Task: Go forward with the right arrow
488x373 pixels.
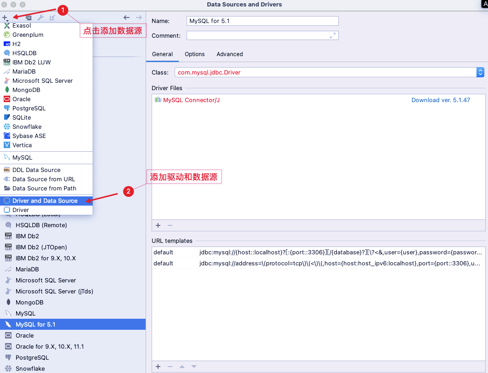Action: (139, 17)
